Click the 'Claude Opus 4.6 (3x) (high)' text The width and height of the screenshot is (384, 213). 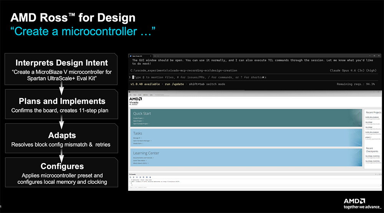(353, 71)
